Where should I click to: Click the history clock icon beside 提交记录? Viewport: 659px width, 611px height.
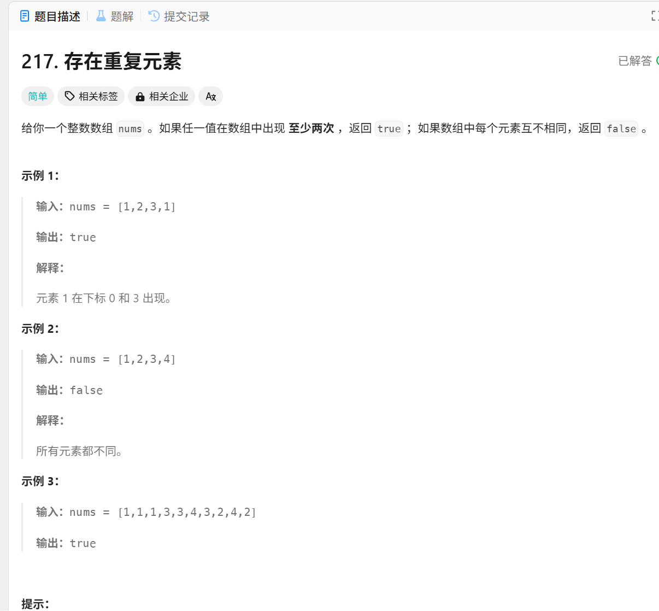pos(154,16)
